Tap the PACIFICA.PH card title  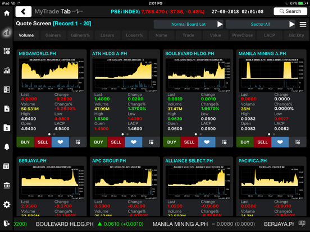click(253, 161)
